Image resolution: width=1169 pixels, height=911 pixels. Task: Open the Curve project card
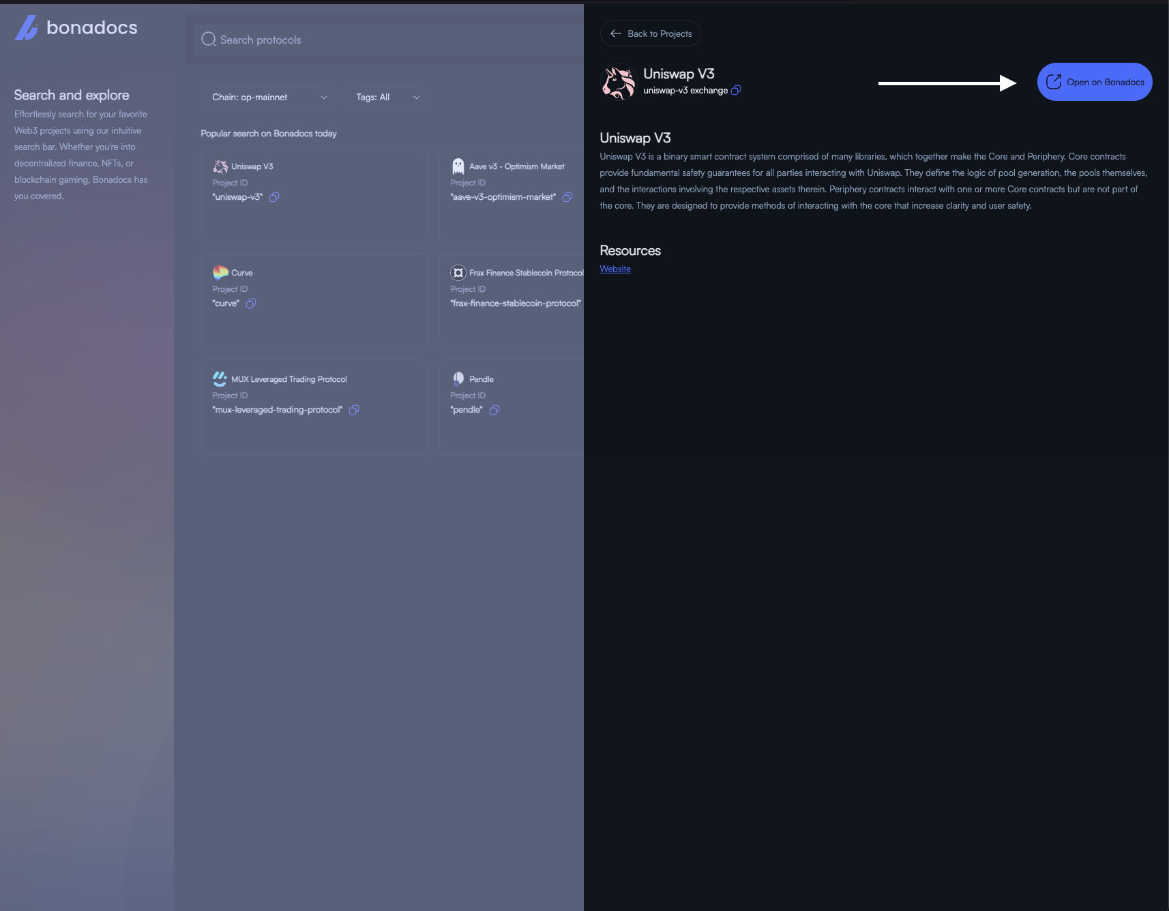pos(314,301)
